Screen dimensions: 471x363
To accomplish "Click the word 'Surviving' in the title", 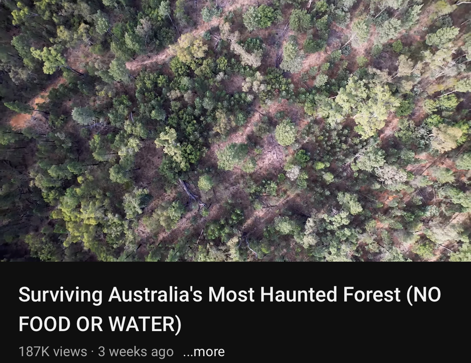I will pos(60,295).
